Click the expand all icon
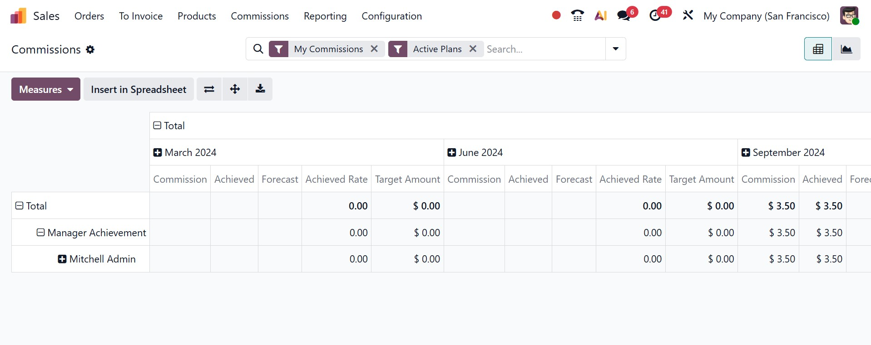871x345 pixels. tap(235, 89)
